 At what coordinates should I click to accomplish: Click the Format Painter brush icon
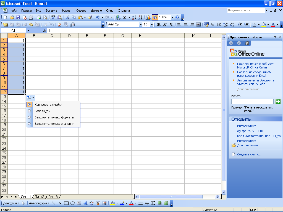click(x=90, y=17)
